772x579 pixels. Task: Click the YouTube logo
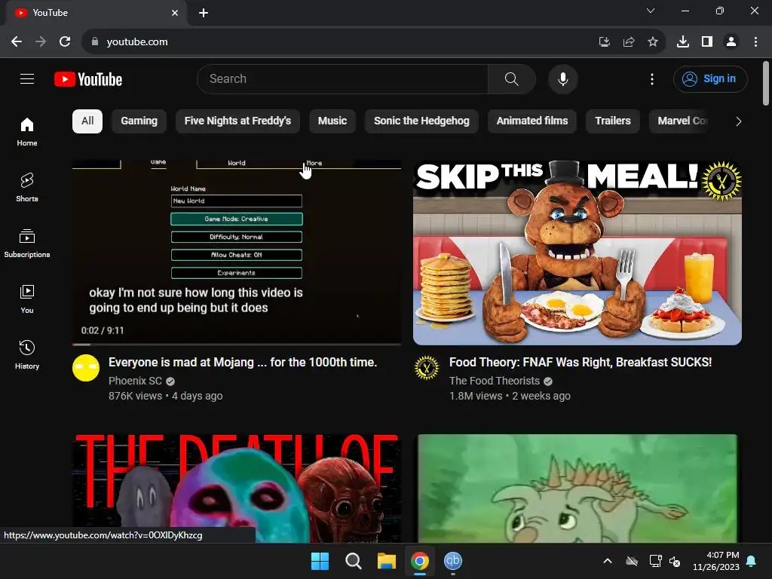coord(88,79)
